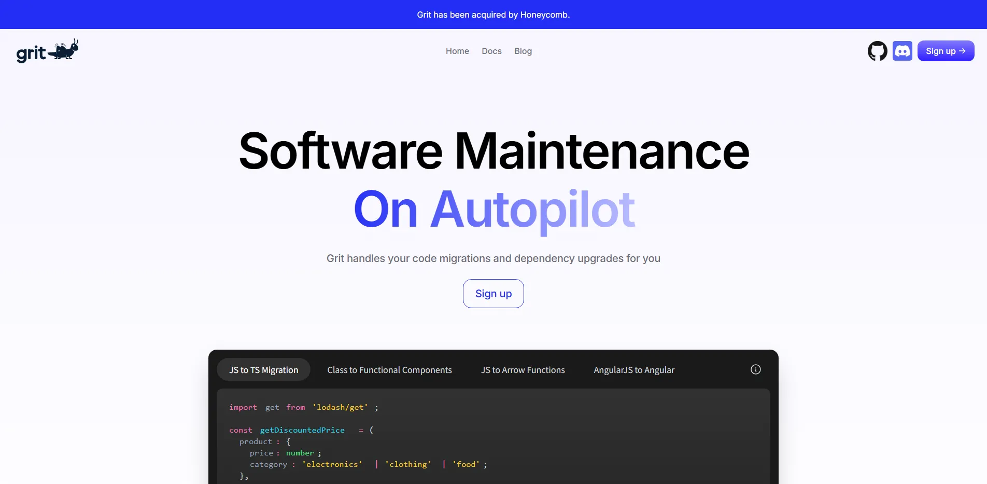Open the GitHub repository icon
Viewport: 987px width, 484px height.
(x=877, y=51)
